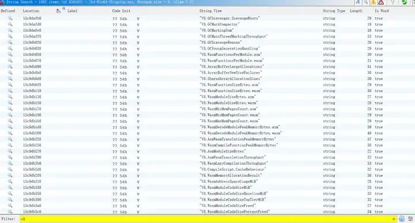Select the "V8.GCMainThreadMarkingThroughput" string
The width and height of the screenshot is (415, 223).
[233, 36]
